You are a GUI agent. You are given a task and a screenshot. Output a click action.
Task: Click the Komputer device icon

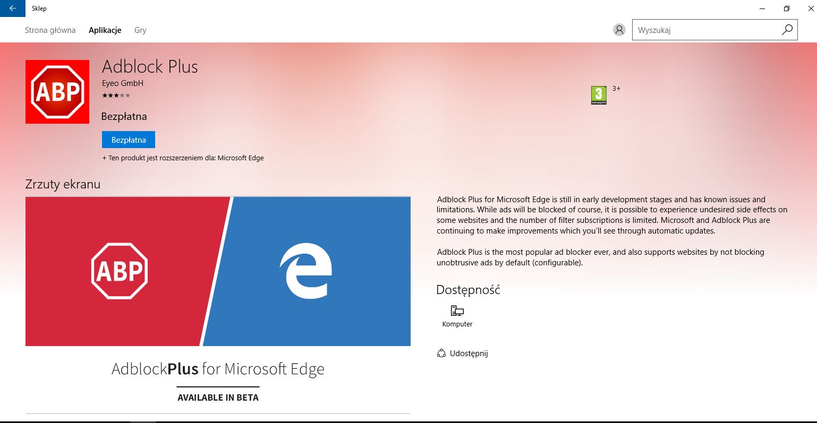(457, 310)
